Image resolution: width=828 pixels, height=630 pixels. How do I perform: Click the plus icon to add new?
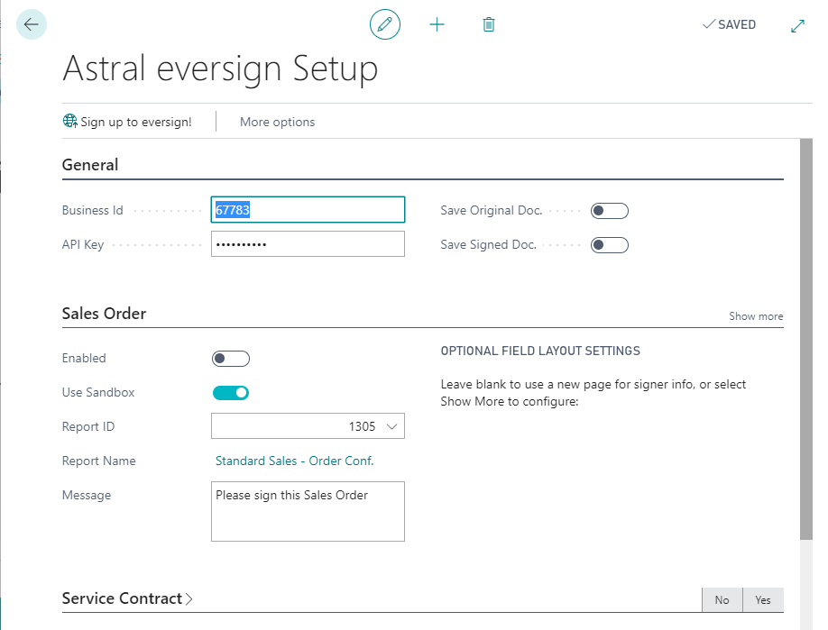[437, 24]
